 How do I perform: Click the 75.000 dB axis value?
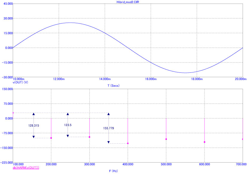click(8, 104)
